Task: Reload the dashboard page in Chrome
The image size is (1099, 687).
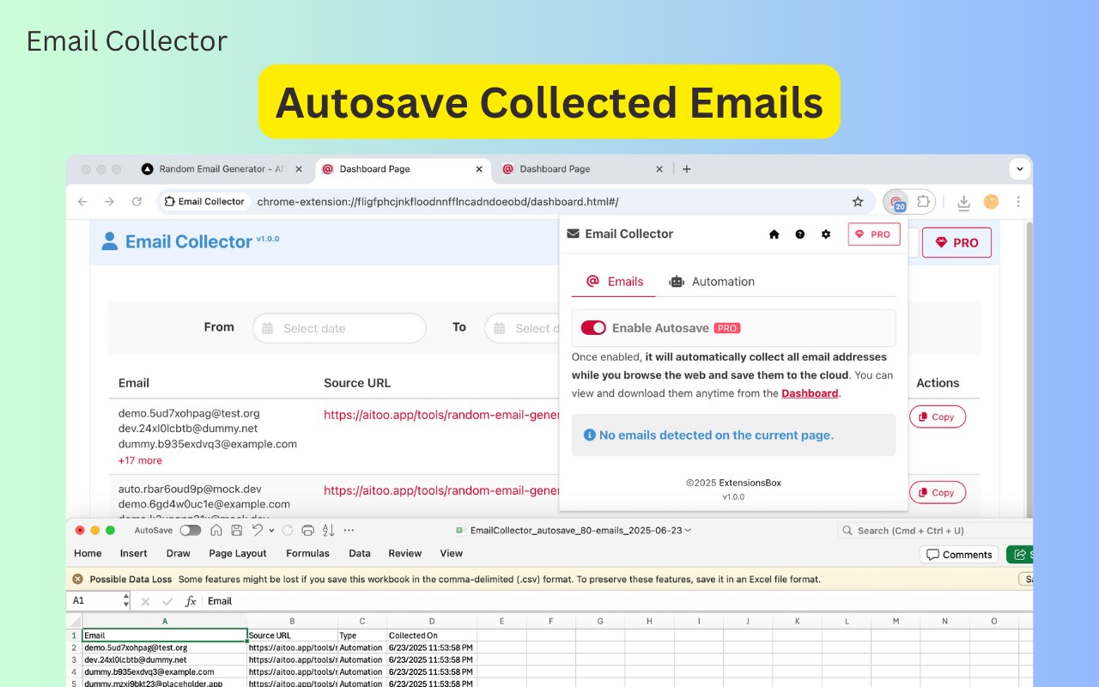Action: point(137,202)
